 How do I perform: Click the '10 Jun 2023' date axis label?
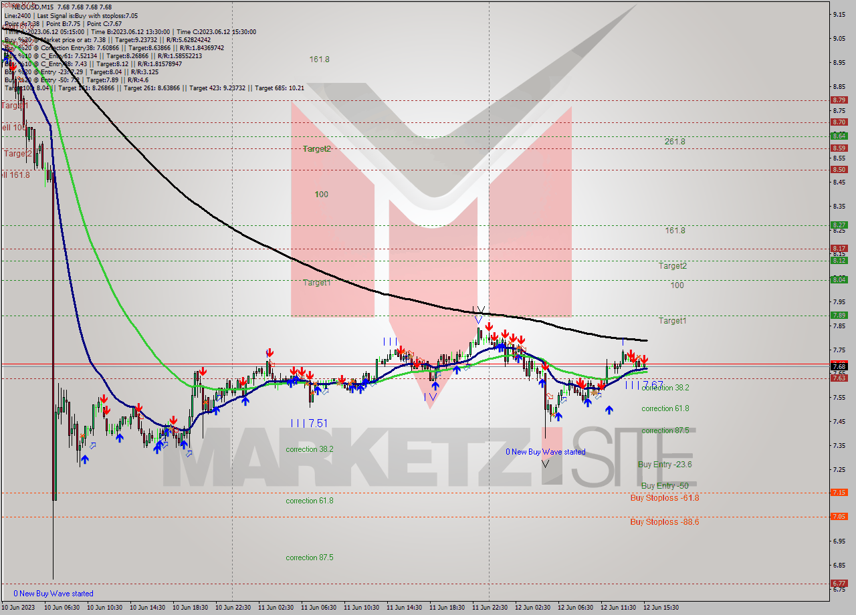click(x=18, y=608)
